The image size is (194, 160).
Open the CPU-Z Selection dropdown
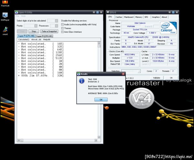139,71
